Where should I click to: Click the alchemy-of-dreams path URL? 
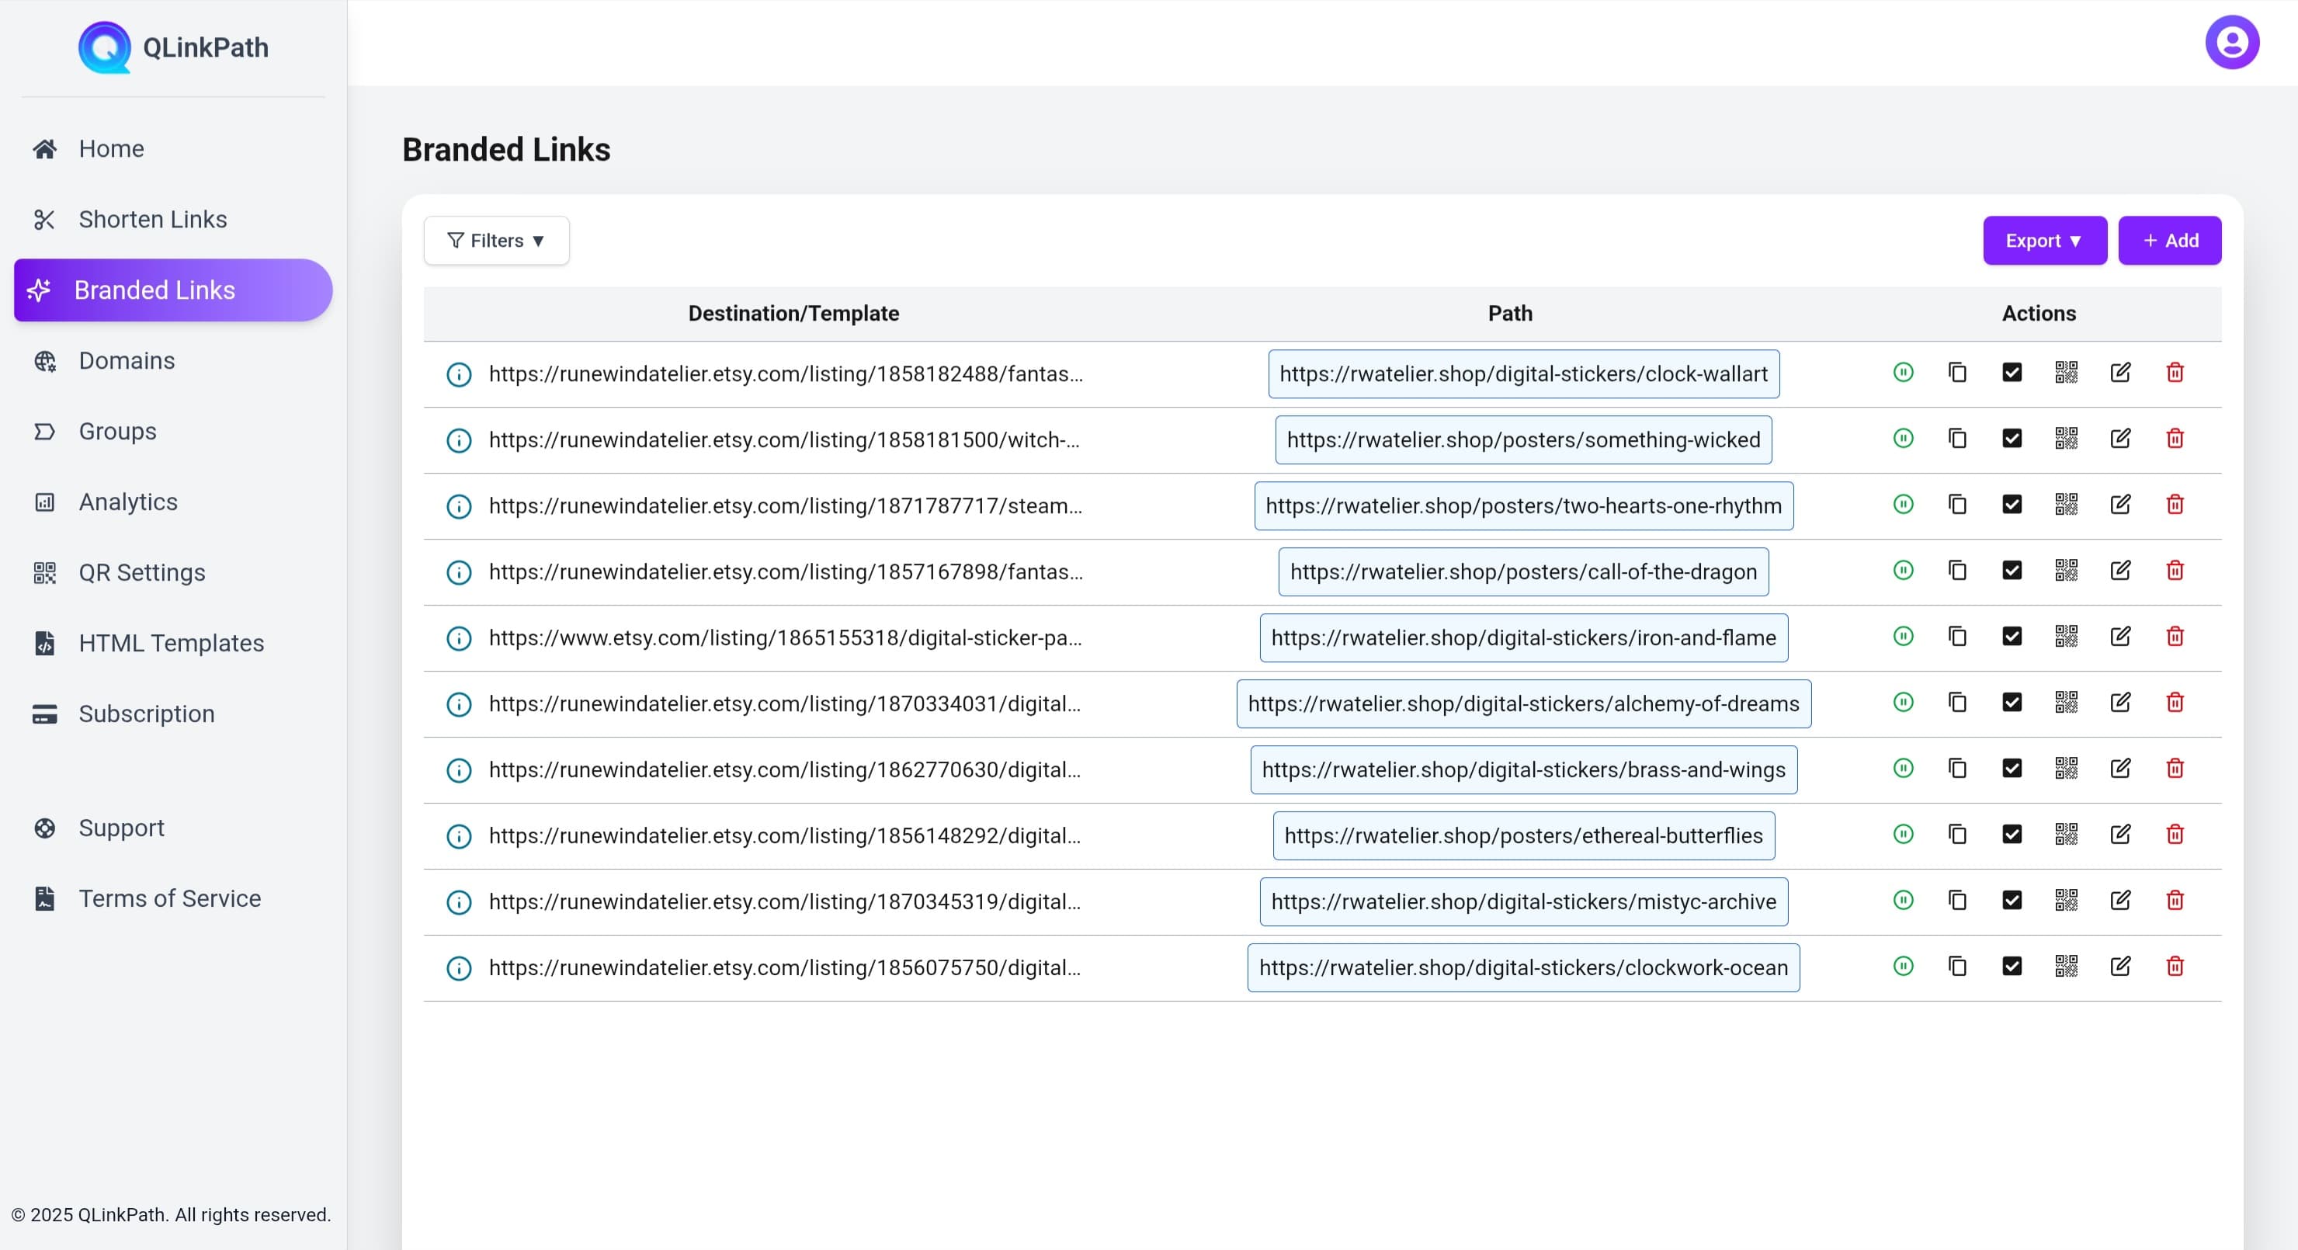point(1524,705)
